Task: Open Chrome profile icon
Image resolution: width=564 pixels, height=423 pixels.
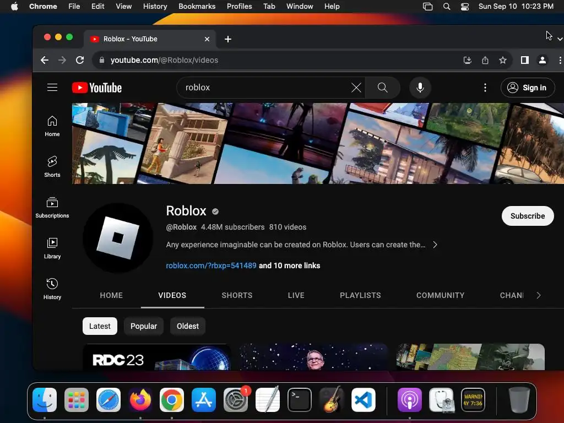Action: coord(543,60)
